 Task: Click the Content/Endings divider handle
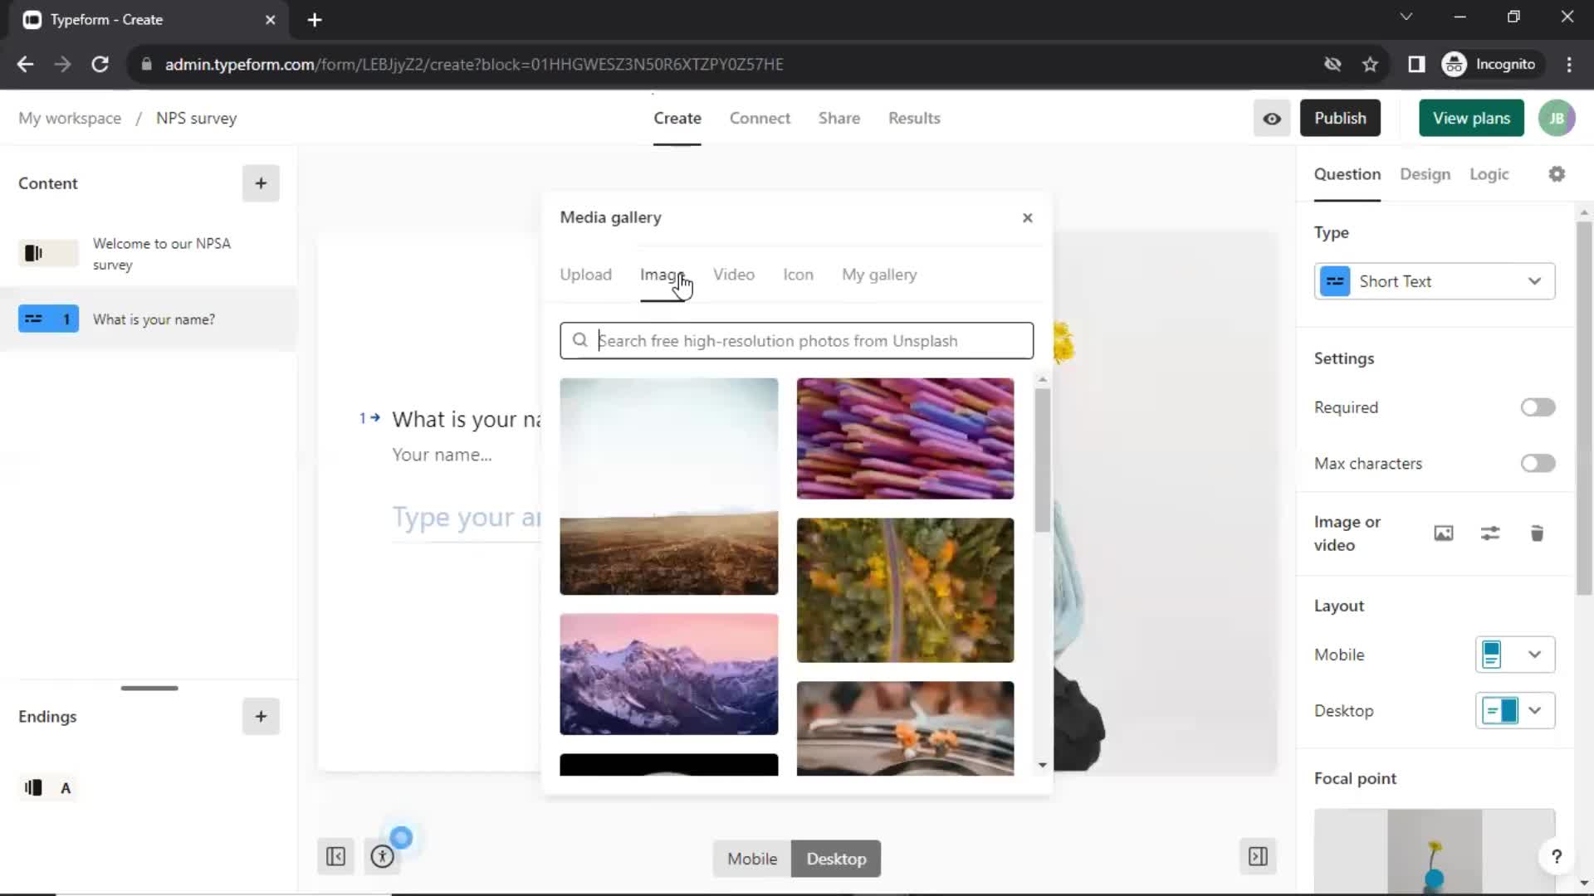click(x=149, y=688)
